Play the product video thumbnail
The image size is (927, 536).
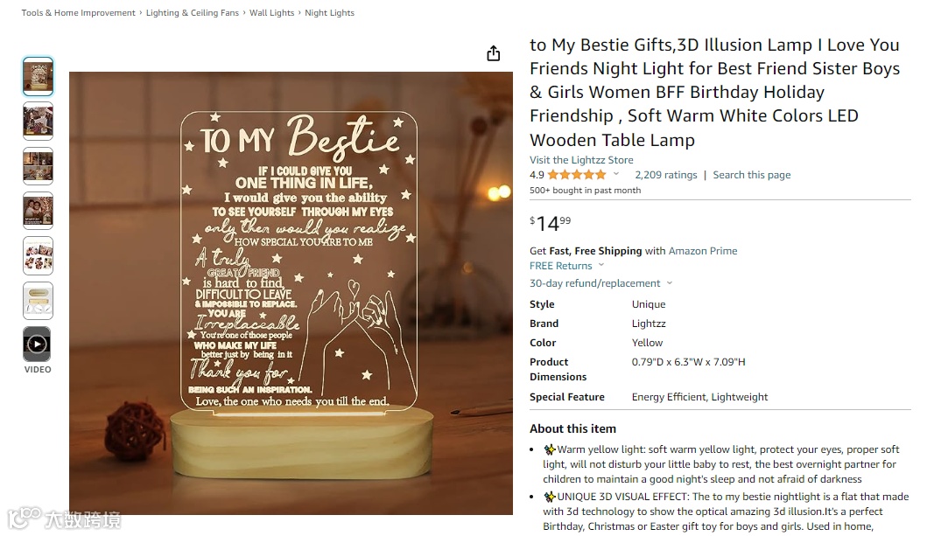tap(38, 345)
